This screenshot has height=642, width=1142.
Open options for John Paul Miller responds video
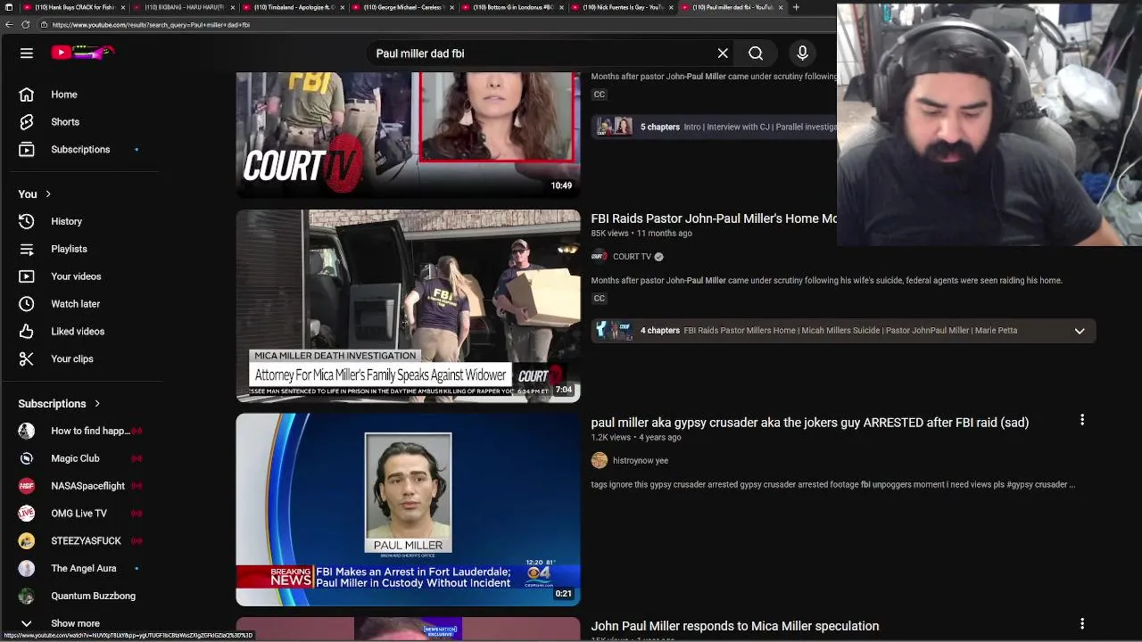(x=1082, y=624)
